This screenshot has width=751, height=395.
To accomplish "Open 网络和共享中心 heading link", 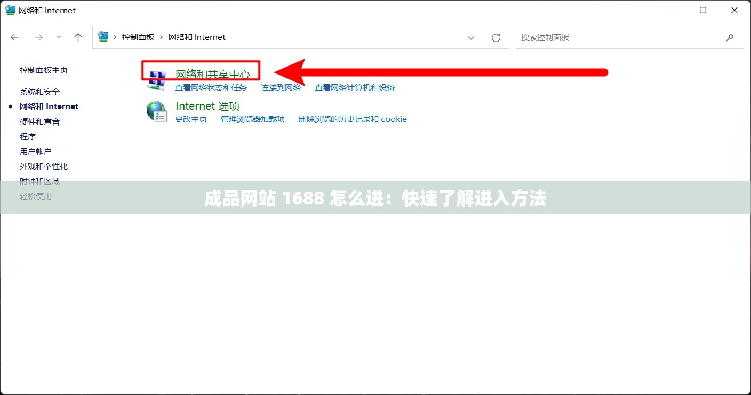I will pyautogui.click(x=213, y=75).
